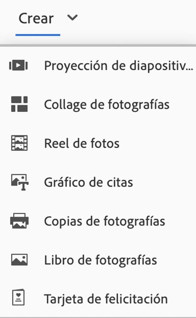Viewport: 196px width, 318px height.
Task: Collapse the Crear menu with the chevron
Action: coord(72,18)
